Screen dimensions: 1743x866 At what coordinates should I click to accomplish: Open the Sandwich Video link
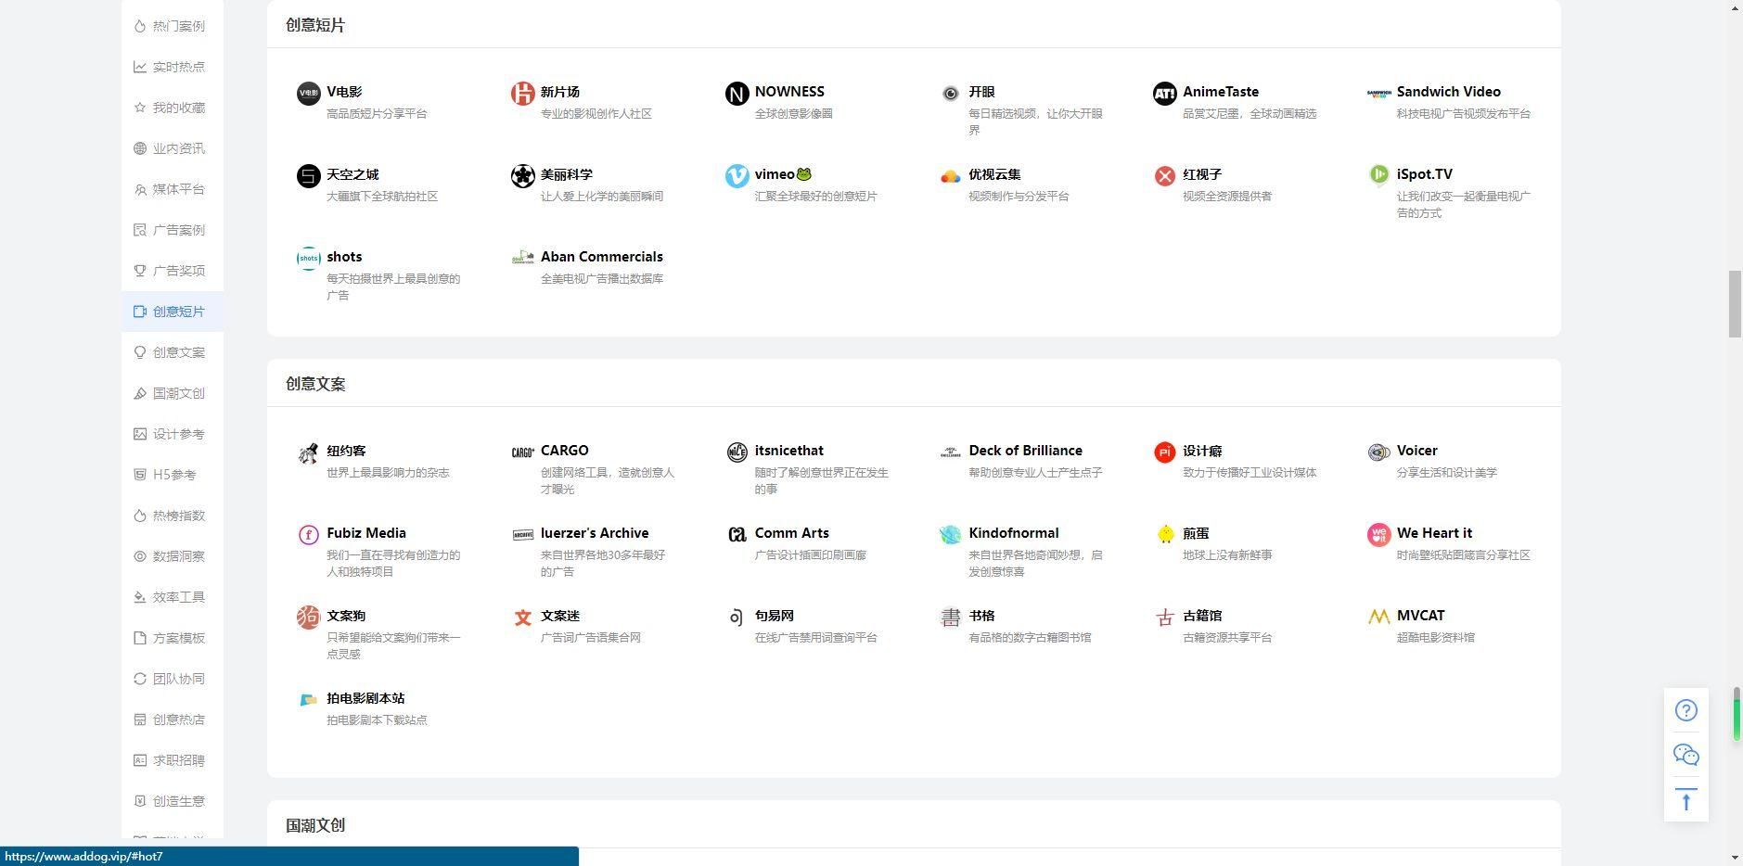(x=1448, y=92)
